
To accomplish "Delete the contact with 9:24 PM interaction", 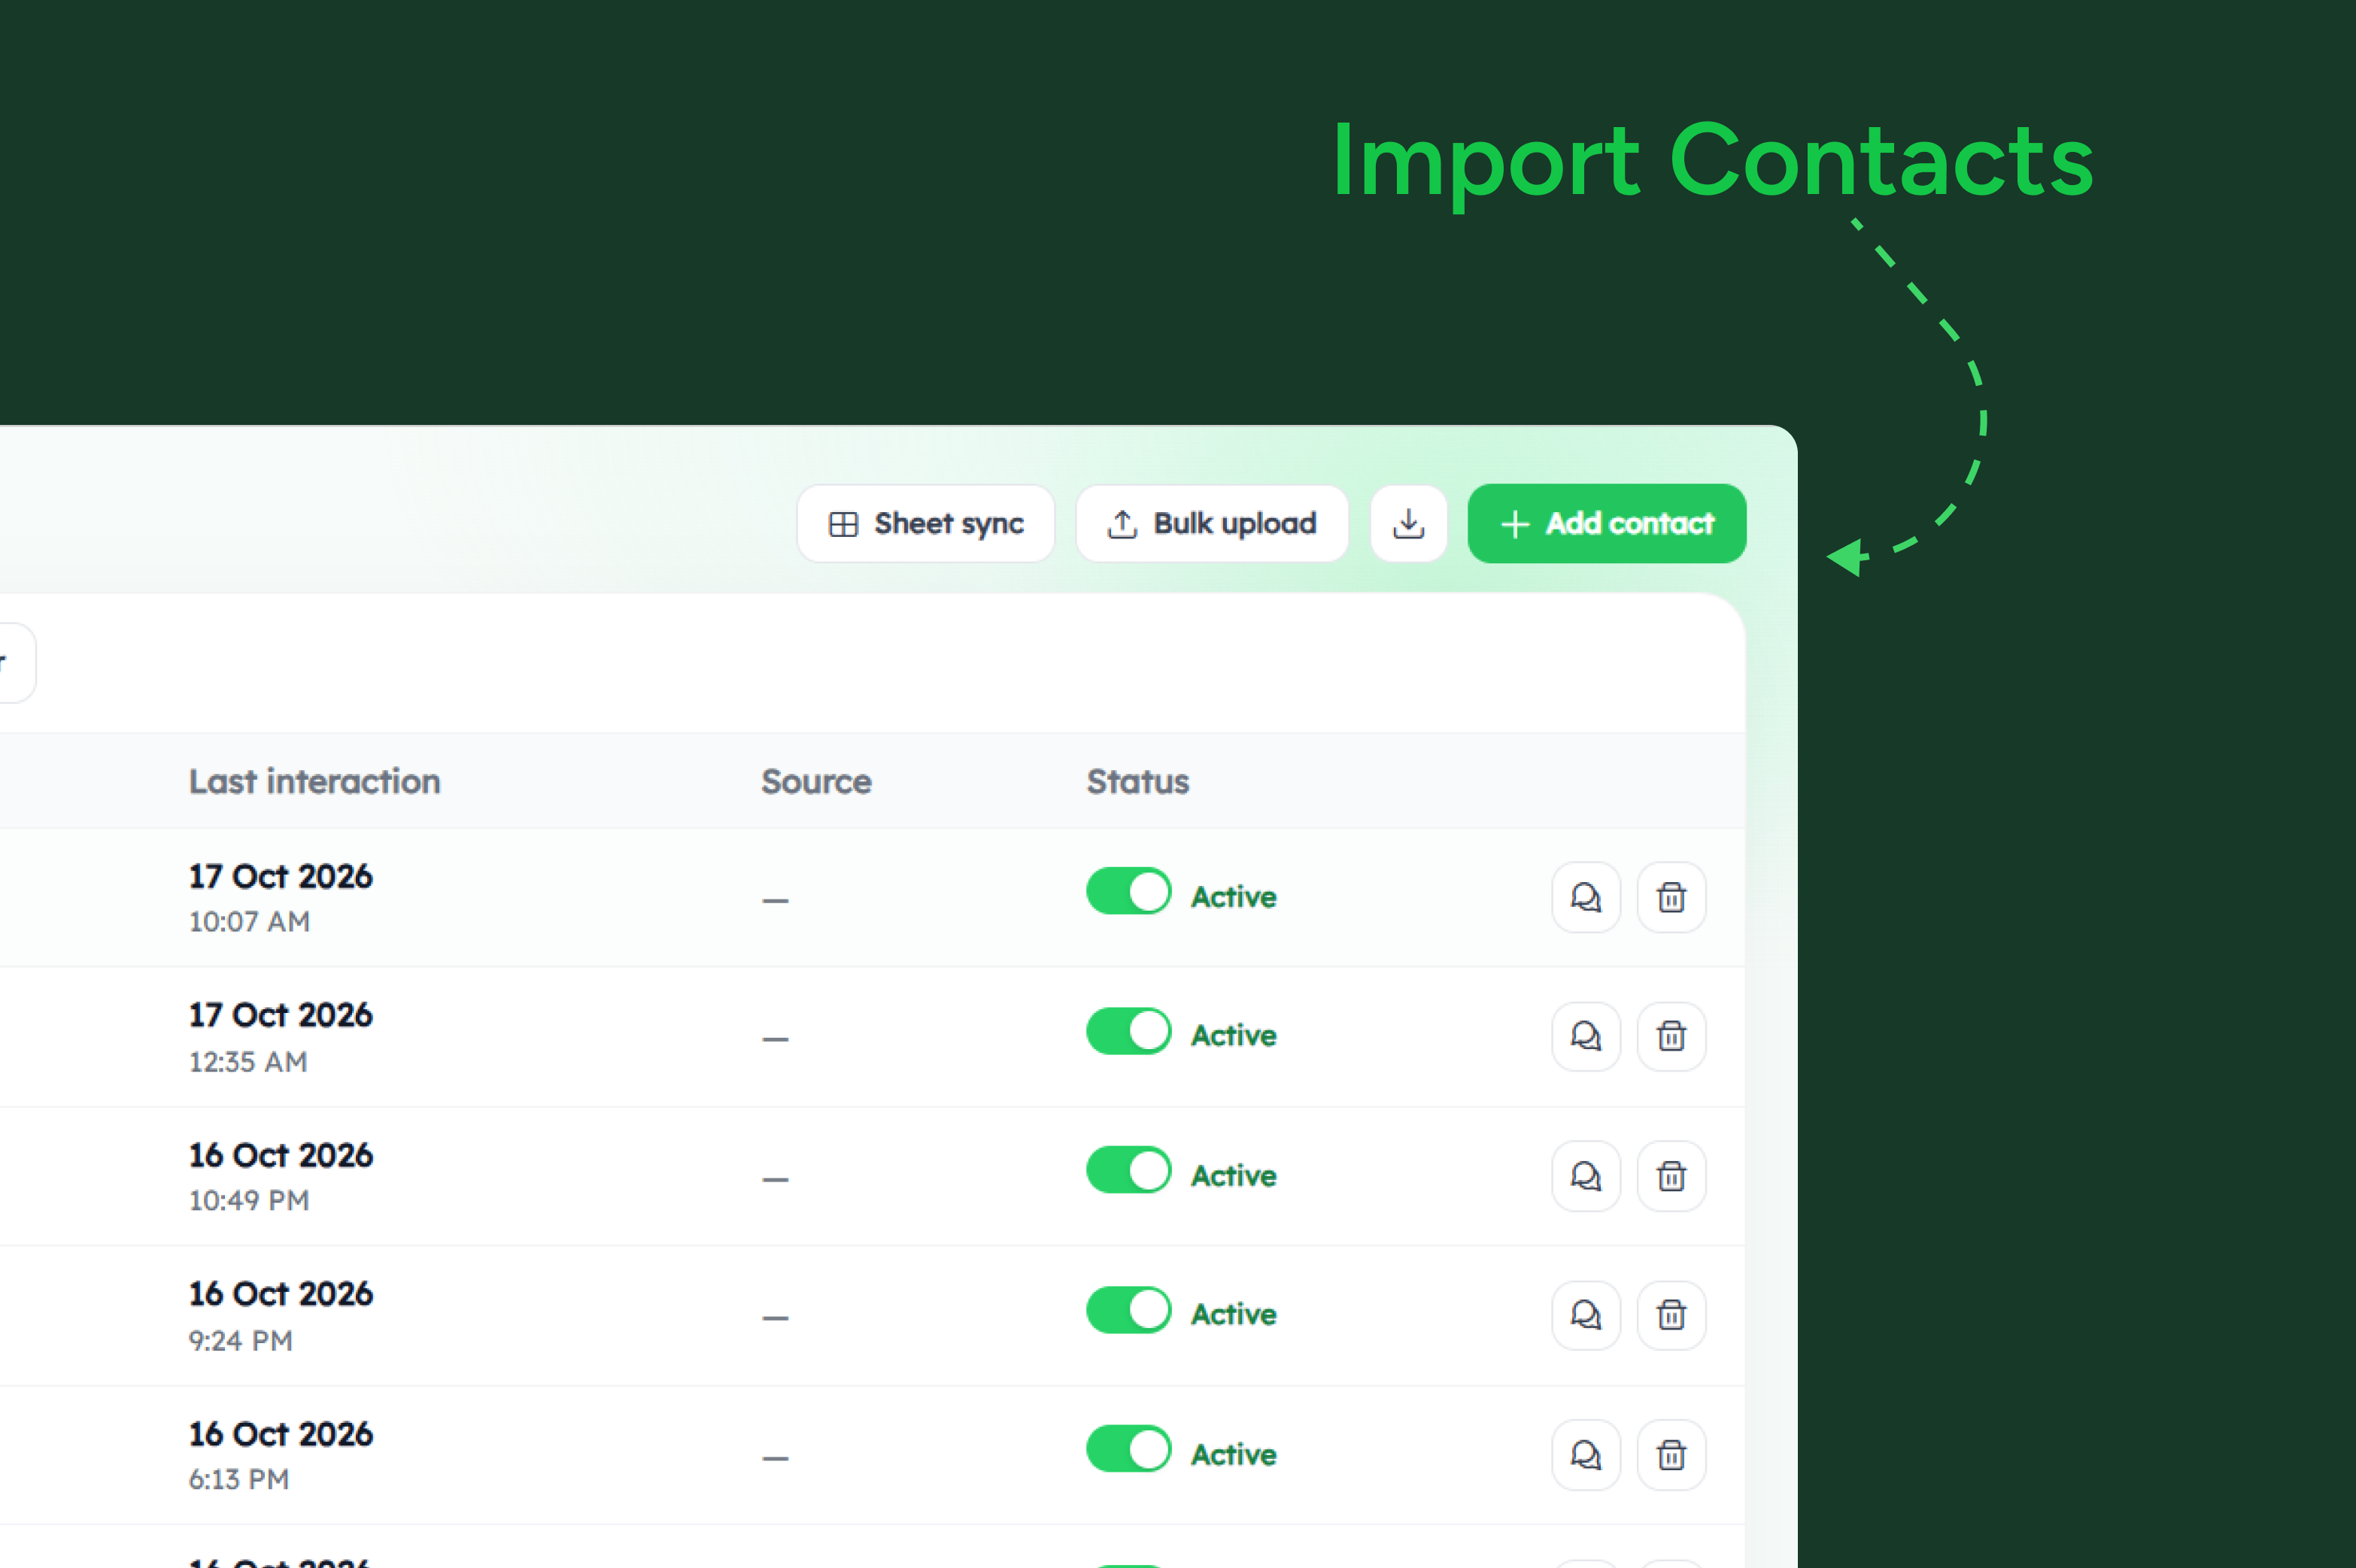I will coord(1671,1315).
